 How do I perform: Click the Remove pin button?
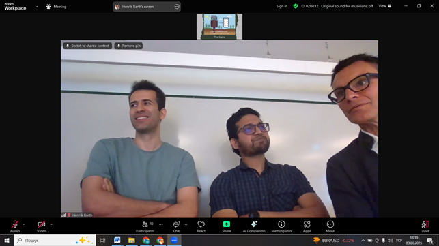click(128, 46)
